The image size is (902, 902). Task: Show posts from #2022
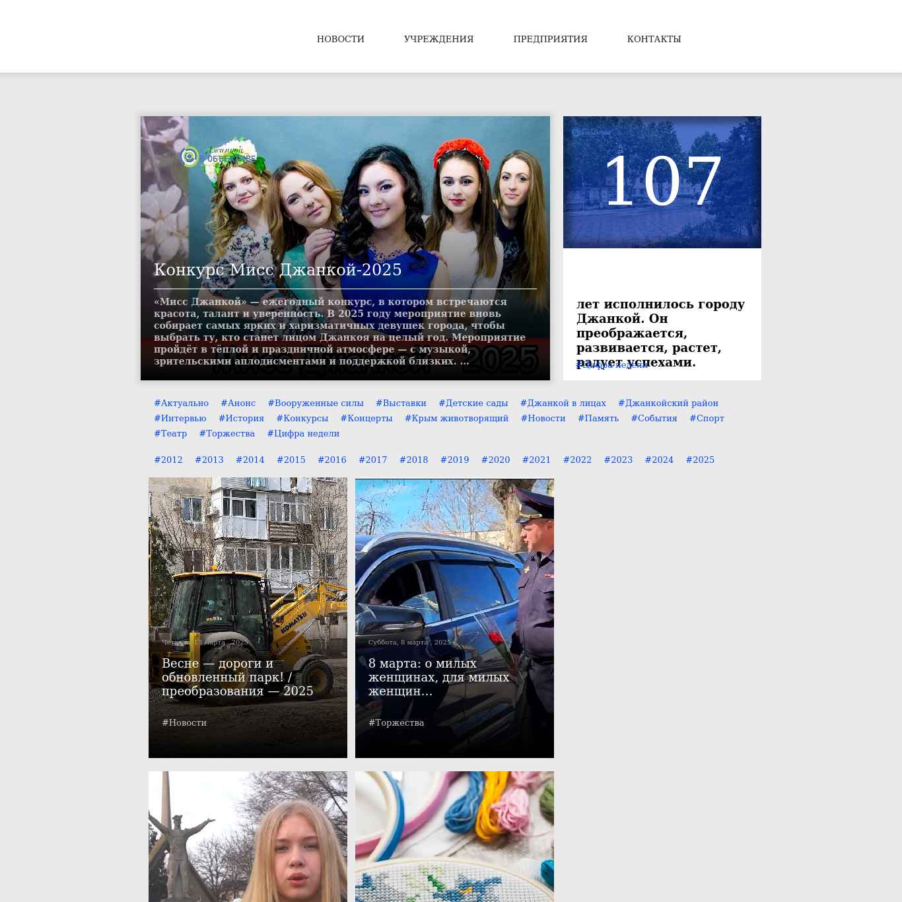point(578,460)
